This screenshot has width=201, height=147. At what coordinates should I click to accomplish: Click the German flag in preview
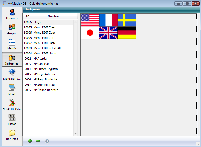127,33
